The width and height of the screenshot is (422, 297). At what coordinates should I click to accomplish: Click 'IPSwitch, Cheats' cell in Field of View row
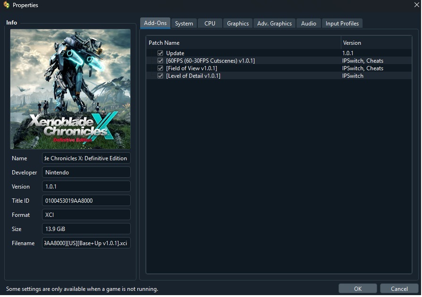click(363, 68)
